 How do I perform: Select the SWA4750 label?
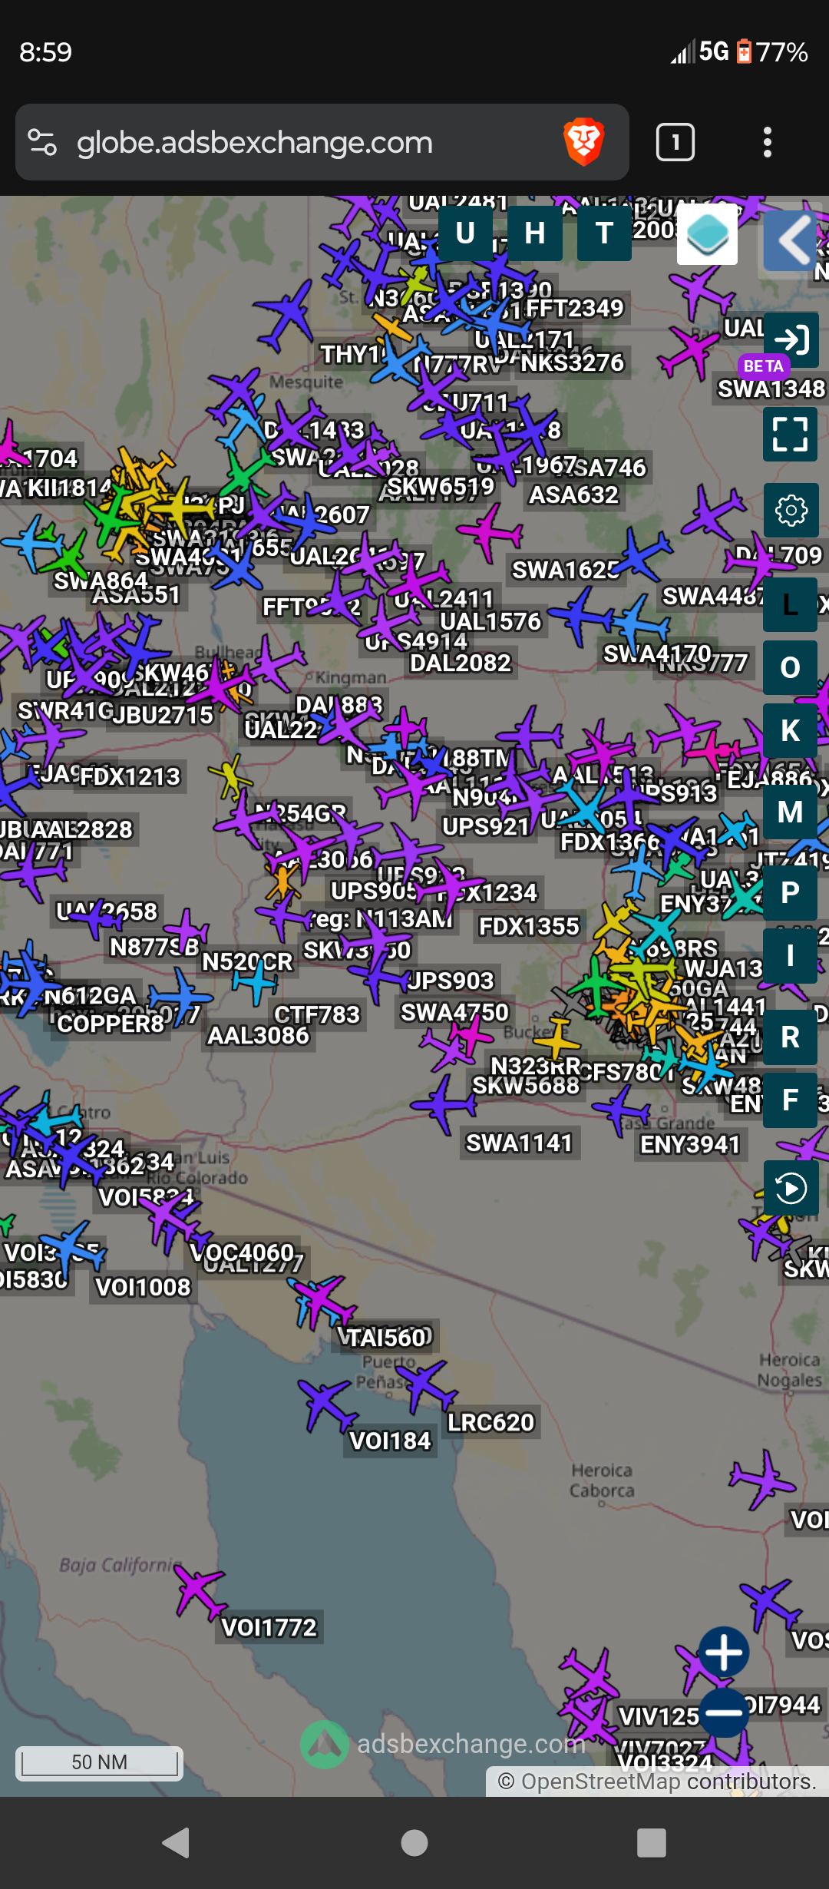point(454,1012)
